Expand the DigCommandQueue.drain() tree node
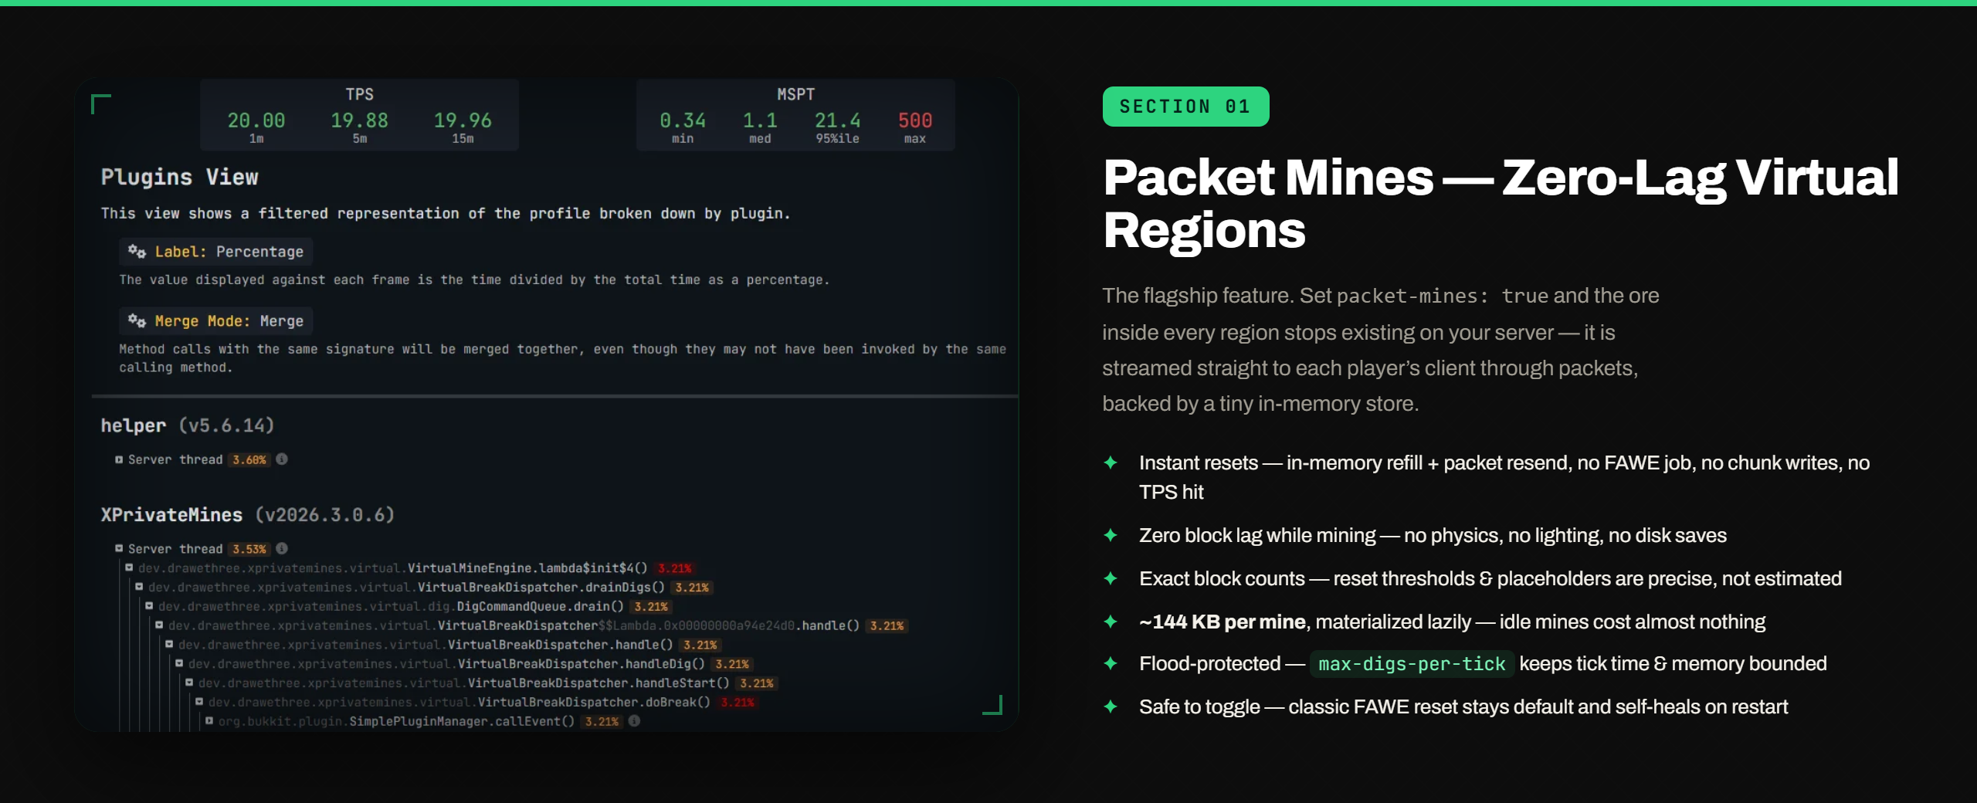The image size is (1977, 803). [x=149, y=606]
